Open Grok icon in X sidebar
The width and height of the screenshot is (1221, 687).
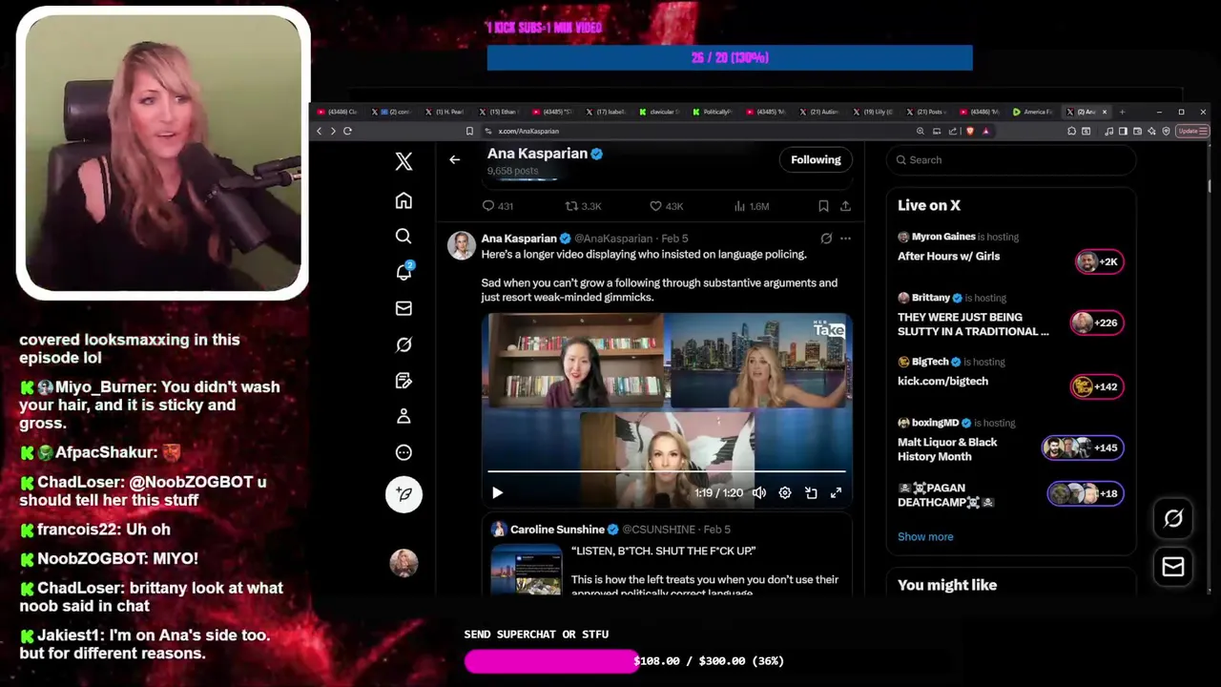[404, 344]
